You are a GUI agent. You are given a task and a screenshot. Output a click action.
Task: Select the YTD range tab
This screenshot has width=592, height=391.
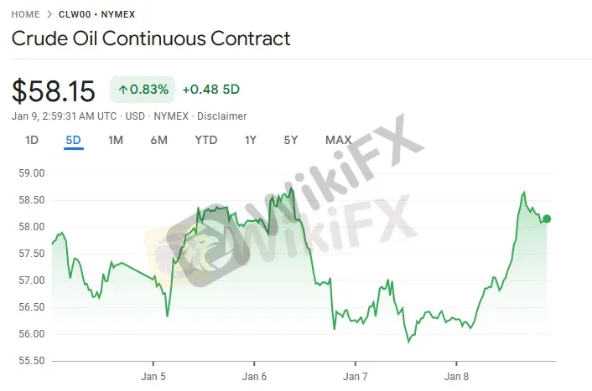[205, 140]
